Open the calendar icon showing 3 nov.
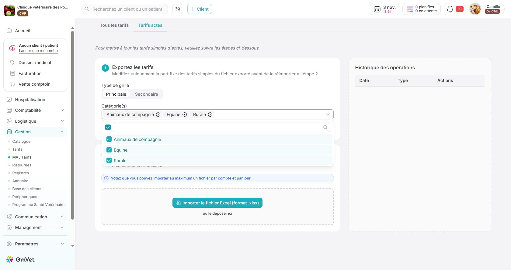Viewport: 511px width, 270px height. pyautogui.click(x=377, y=9)
